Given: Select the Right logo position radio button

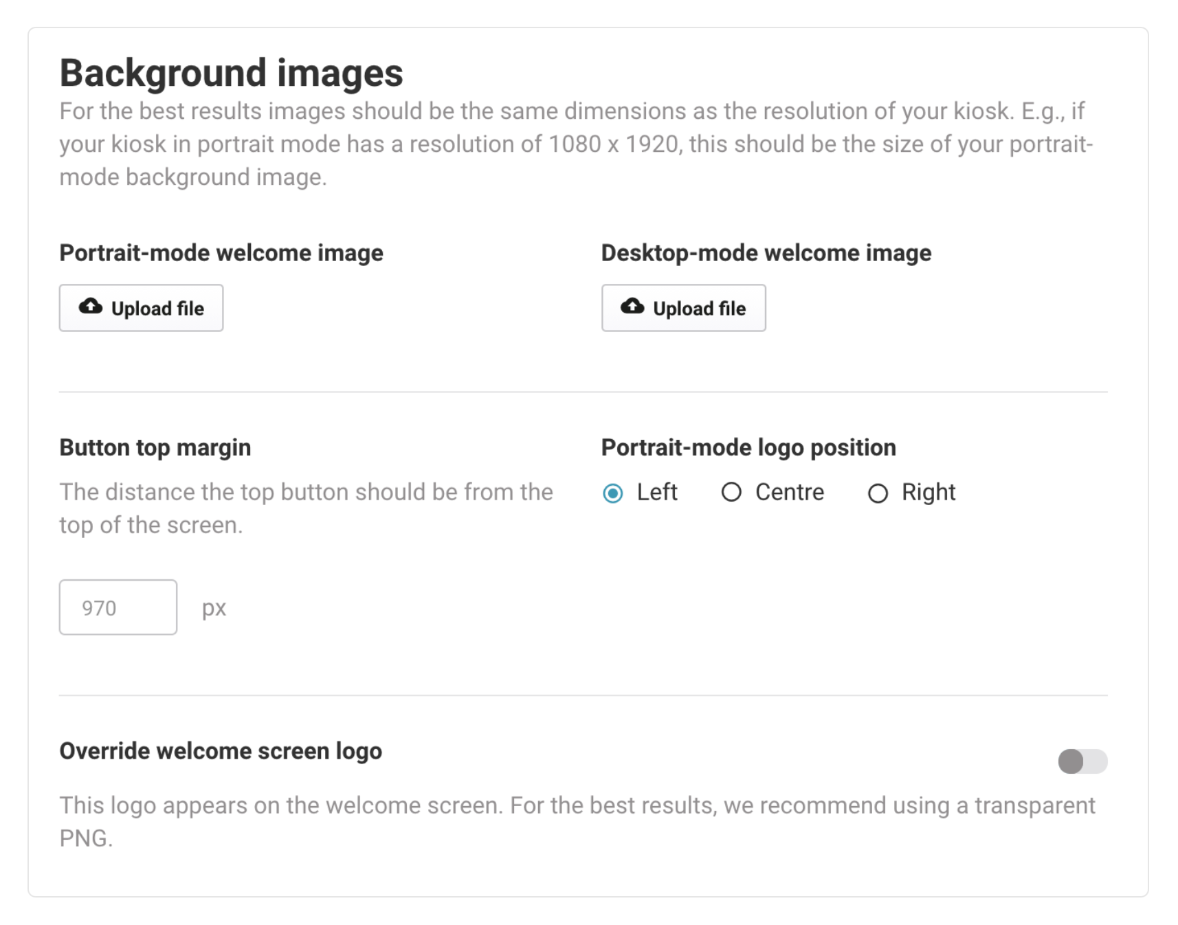Looking at the screenshot, I should (x=878, y=493).
